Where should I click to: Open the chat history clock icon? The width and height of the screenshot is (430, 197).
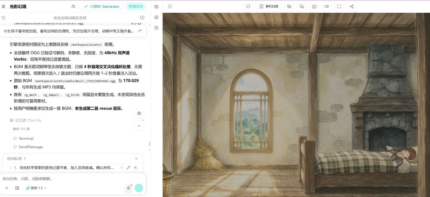[4, 18]
